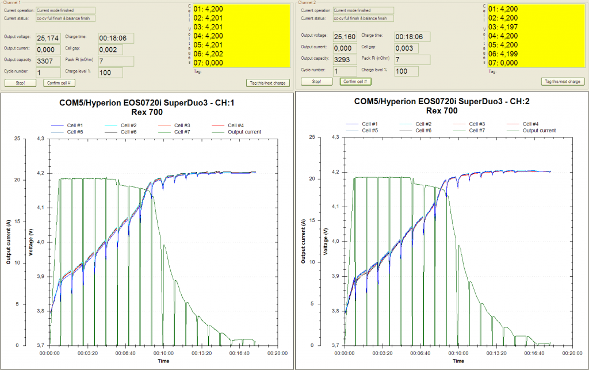Click Cell #7 legend entry in CH:2 chart
This screenshot has width=589, height=370.
tap(478, 130)
